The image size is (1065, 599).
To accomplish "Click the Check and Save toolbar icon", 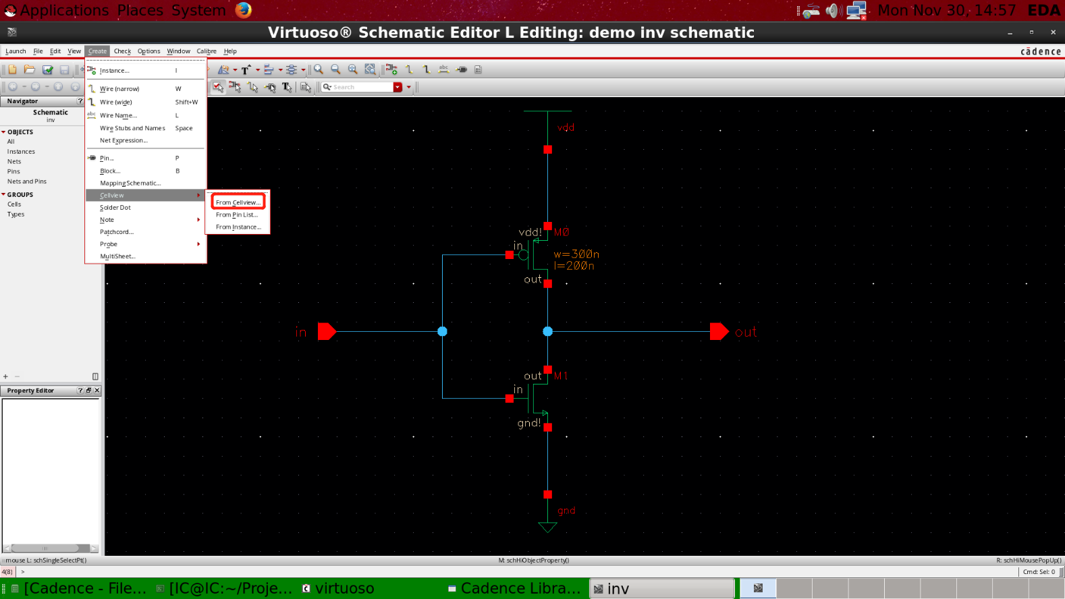I will pos(47,69).
